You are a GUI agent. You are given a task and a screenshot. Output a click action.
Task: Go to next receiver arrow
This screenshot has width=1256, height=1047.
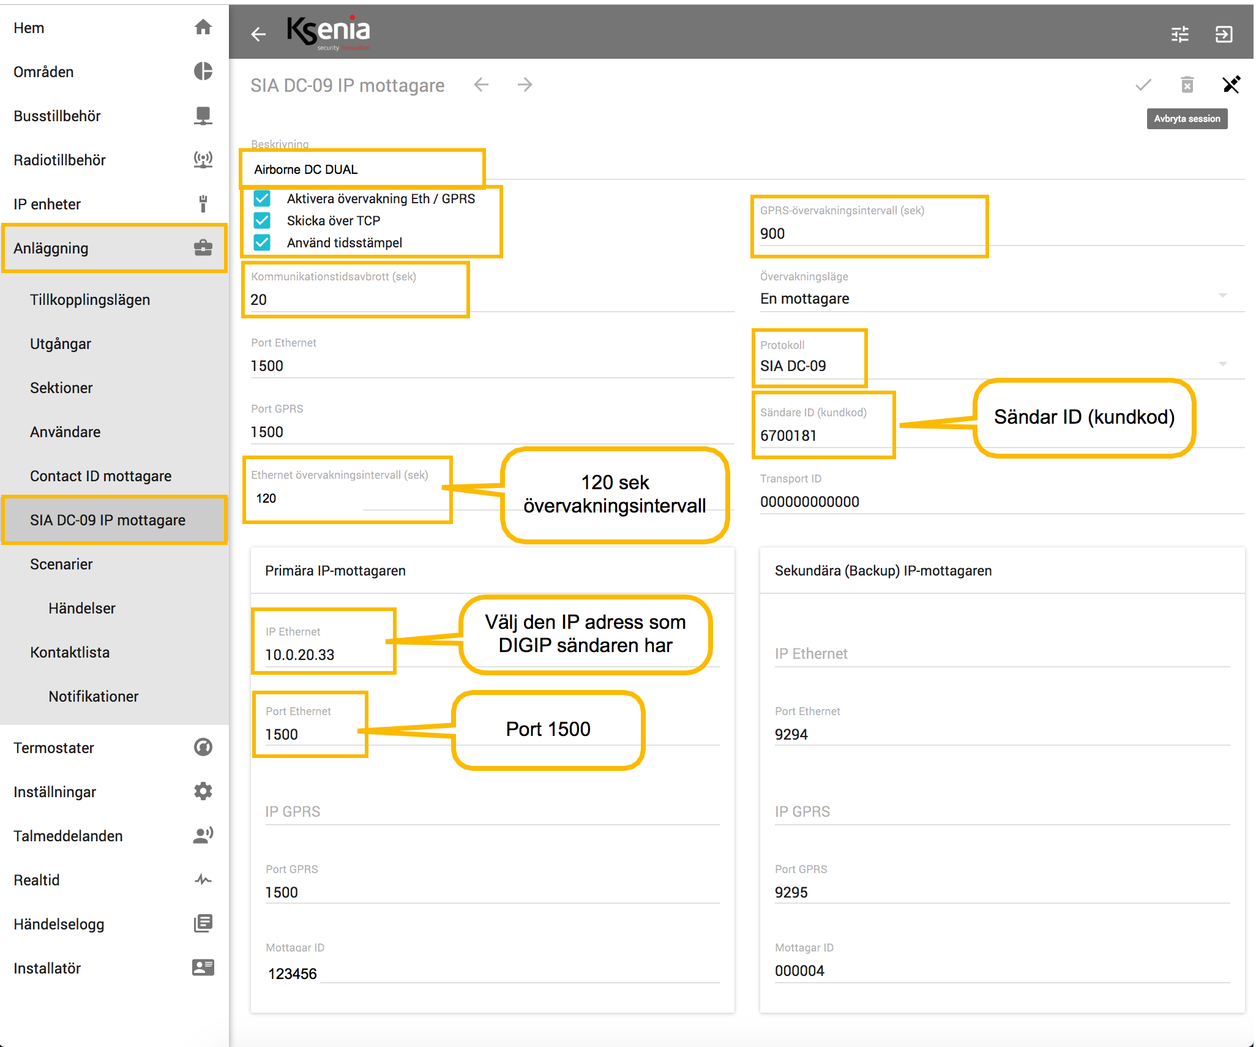[525, 85]
